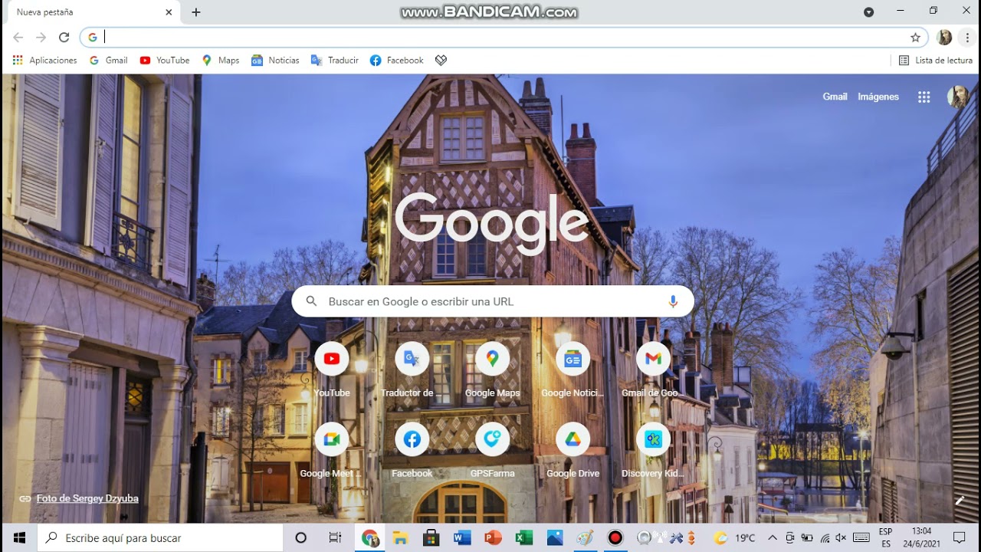Viewport: 981px width, 552px height.
Task: Bookmark this tab with the star icon
Action: 915,37
